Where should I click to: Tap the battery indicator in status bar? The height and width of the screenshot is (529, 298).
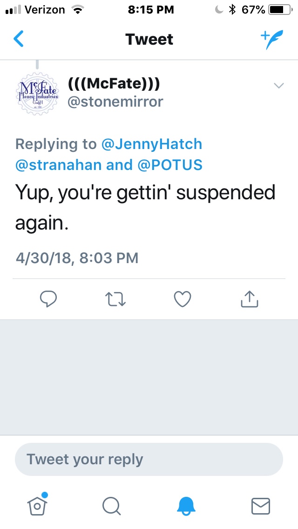[x=279, y=10]
